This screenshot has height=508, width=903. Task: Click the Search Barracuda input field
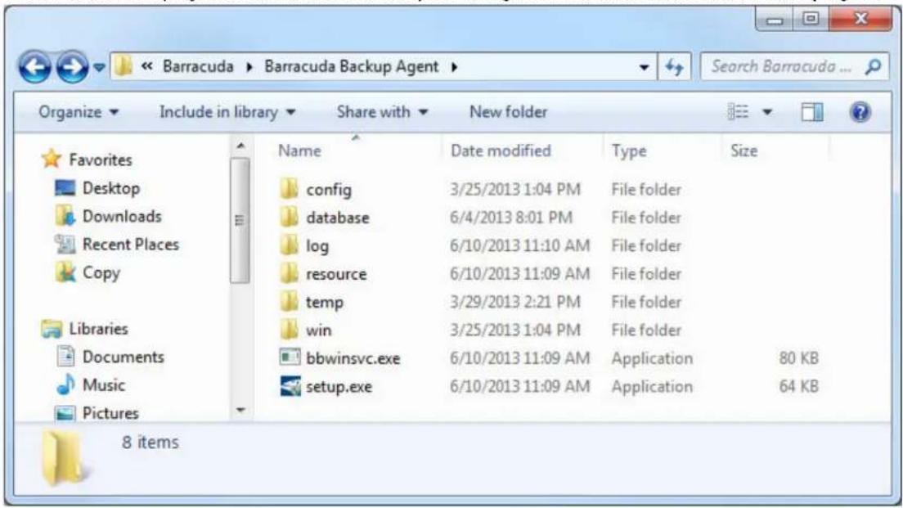[781, 67]
